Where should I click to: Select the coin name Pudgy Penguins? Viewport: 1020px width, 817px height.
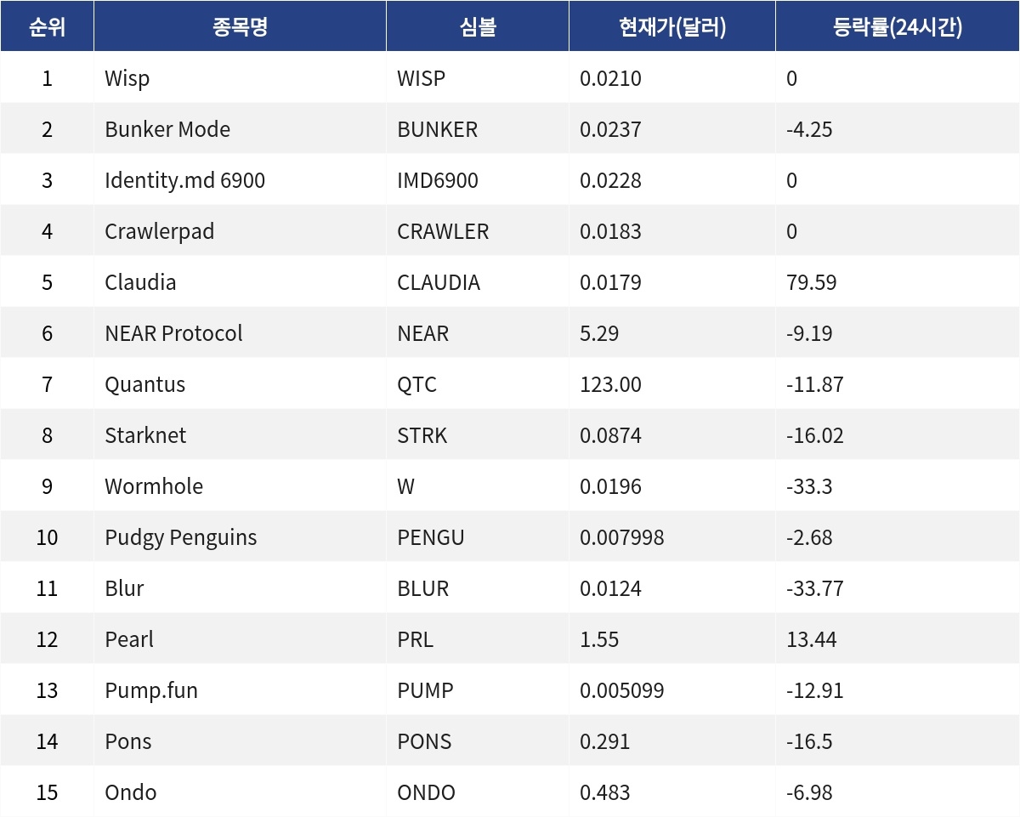coord(181,537)
